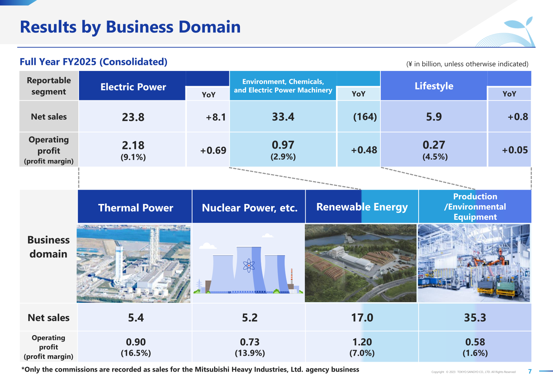Image resolution: width=553 pixels, height=383 pixels.
Task: Select operating profit '2.18 (9.1%)' cell
Action: 133,150
